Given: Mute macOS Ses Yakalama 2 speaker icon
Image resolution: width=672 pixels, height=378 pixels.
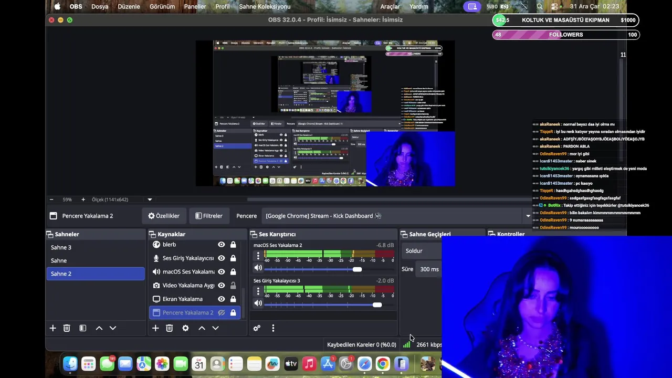Looking at the screenshot, I should click(x=258, y=268).
